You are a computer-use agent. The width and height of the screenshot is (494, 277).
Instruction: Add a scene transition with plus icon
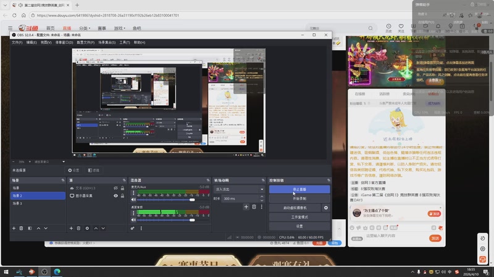point(246,207)
